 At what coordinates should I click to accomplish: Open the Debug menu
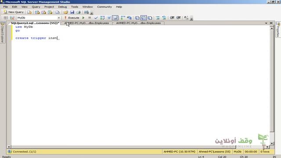pos(62,7)
